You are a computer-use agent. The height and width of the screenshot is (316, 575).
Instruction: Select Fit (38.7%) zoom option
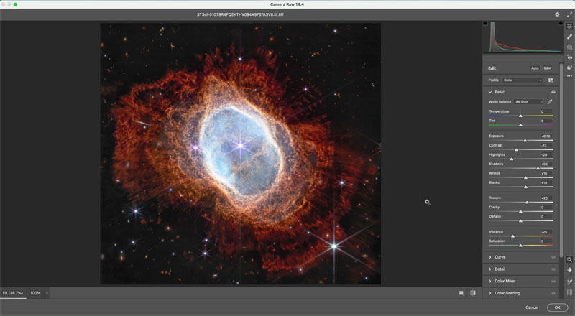coord(13,293)
